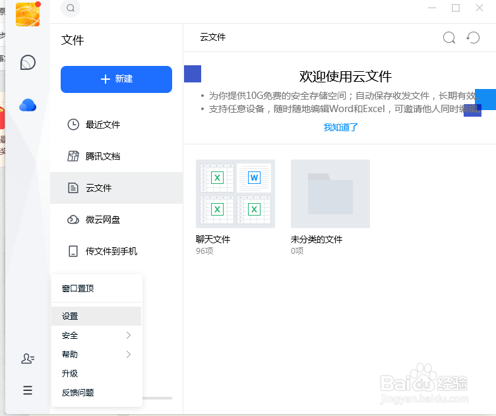Image resolution: width=496 pixels, height=416 pixels.
Task: Open the hamburger main menu icon
Action: tap(28, 390)
